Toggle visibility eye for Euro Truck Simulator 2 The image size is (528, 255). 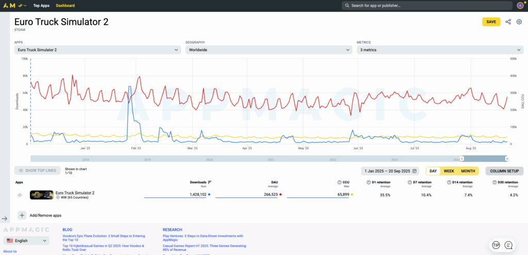20,195
